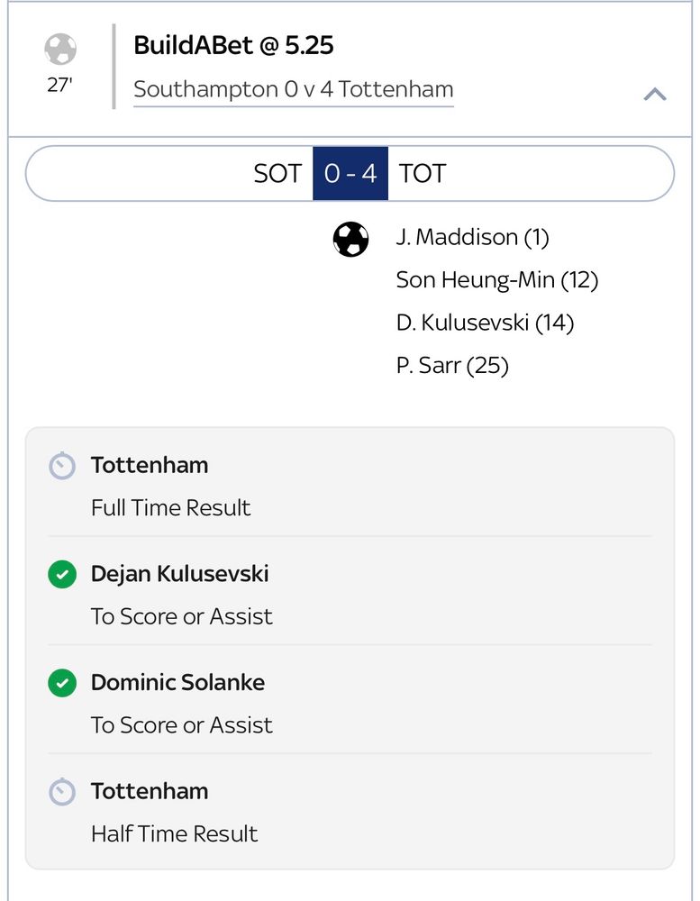Screen dimensions: 700x901
Task: Select the Dejan Kulusevski To Score or Assist row
Action: coord(350,595)
